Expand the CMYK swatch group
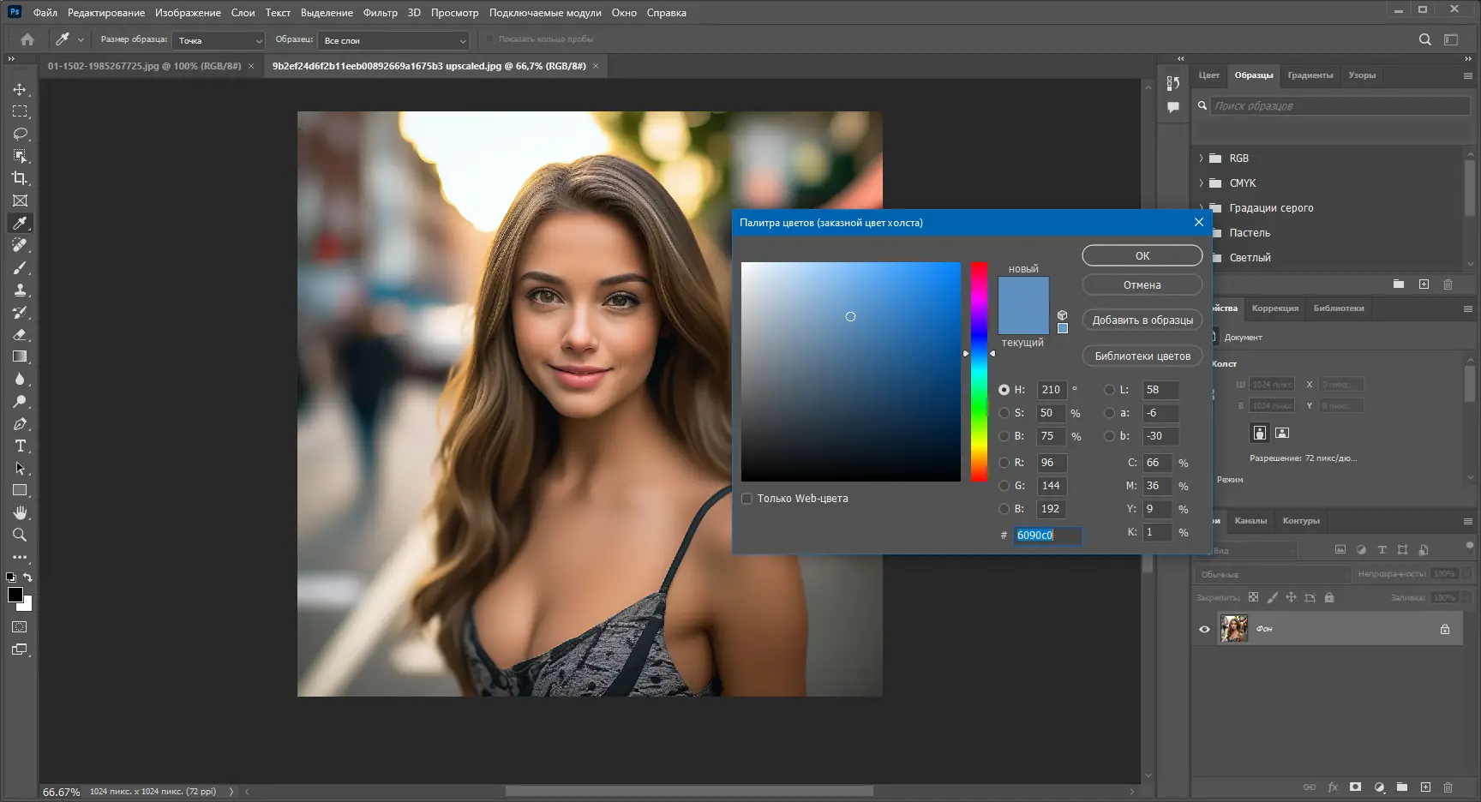 (1201, 183)
